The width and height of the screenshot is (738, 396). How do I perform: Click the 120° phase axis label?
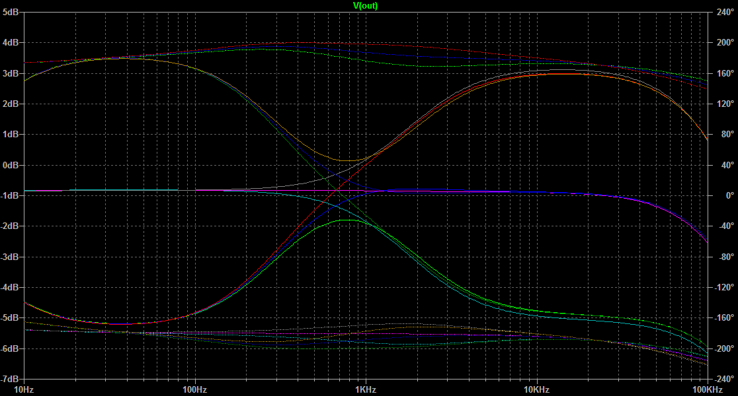pyautogui.click(x=725, y=104)
